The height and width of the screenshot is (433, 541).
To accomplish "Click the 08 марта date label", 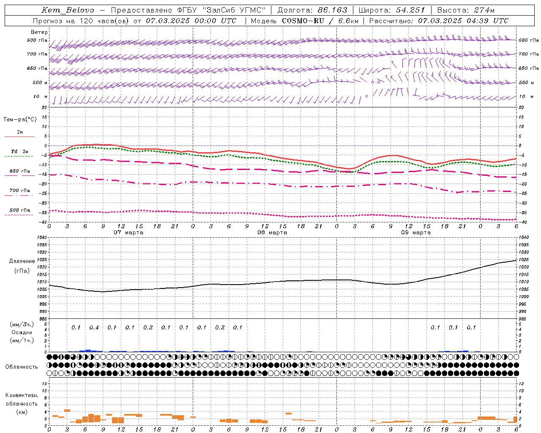I will click(x=272, y=233).
